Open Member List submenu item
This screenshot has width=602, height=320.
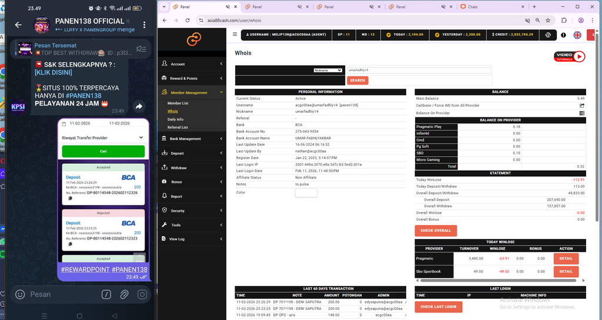tap(178, 103)
